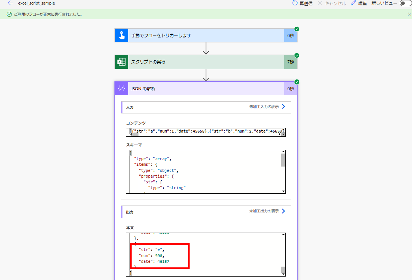Screen dimensions: 412x280
Task: Click the manual trigger touch icon
Action: pos(121,35)
